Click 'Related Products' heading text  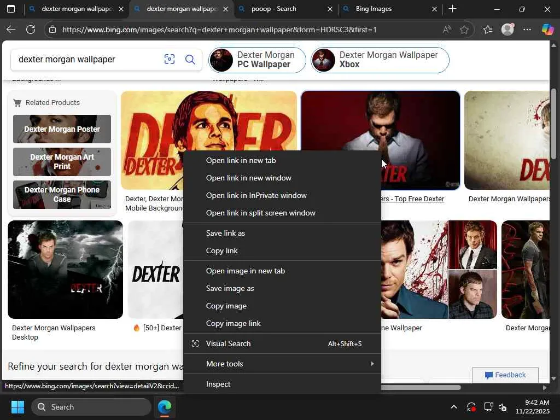point(52,102)
